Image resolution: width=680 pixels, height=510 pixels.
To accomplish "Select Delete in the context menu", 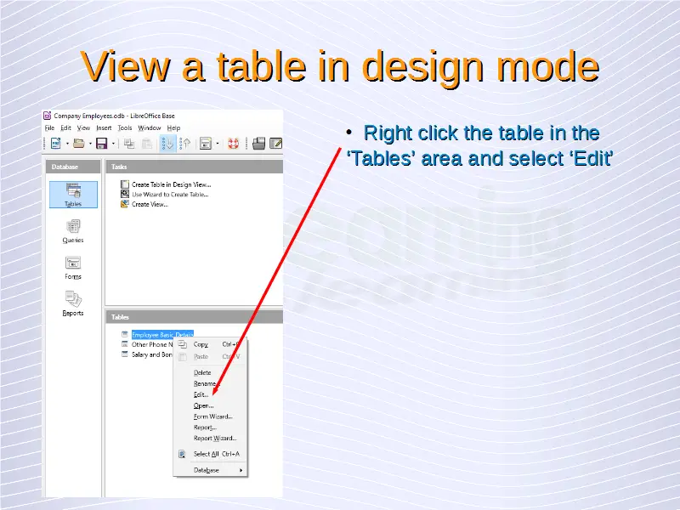I will (202, 372).
